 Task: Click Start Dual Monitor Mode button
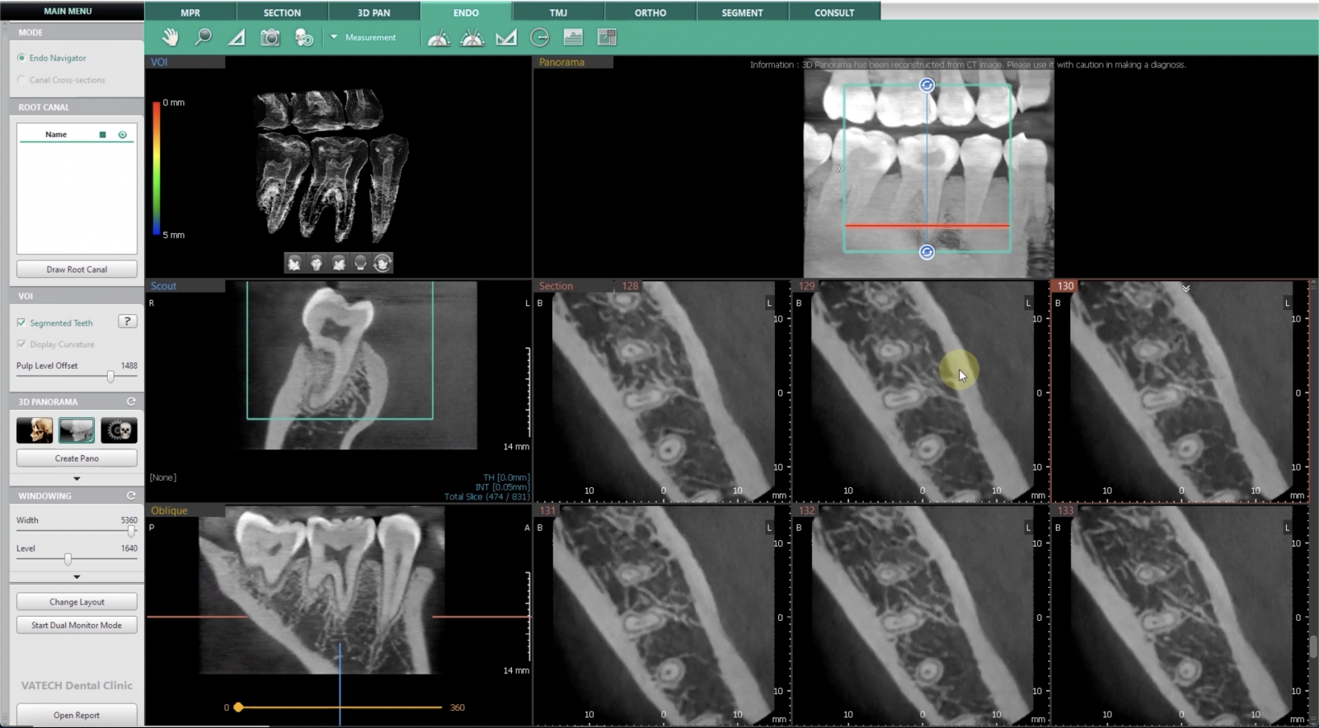[x=77, y=625]
